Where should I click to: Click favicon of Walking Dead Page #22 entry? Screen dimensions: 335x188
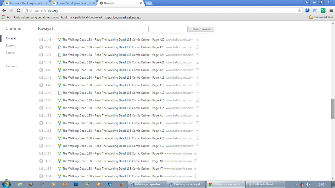click(59, 40)
